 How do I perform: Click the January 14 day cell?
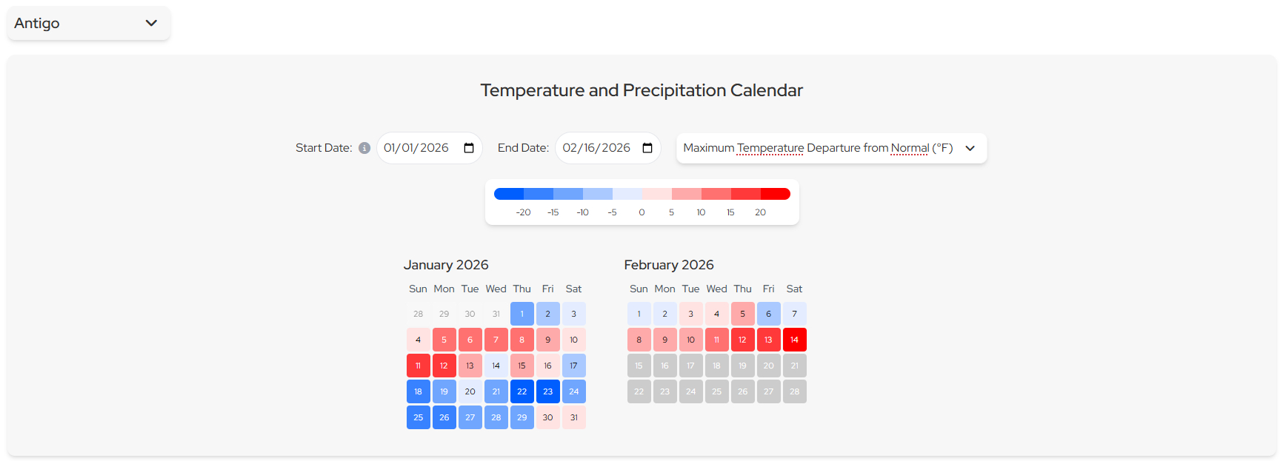tap(496, 366)
